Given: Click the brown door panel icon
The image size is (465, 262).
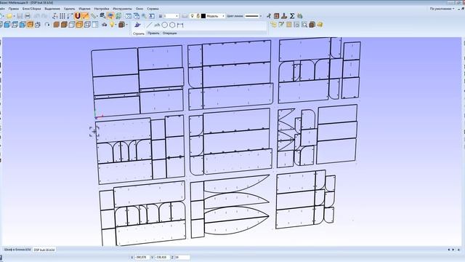Looking at the screenshot, I should click(x=276, y=16).
